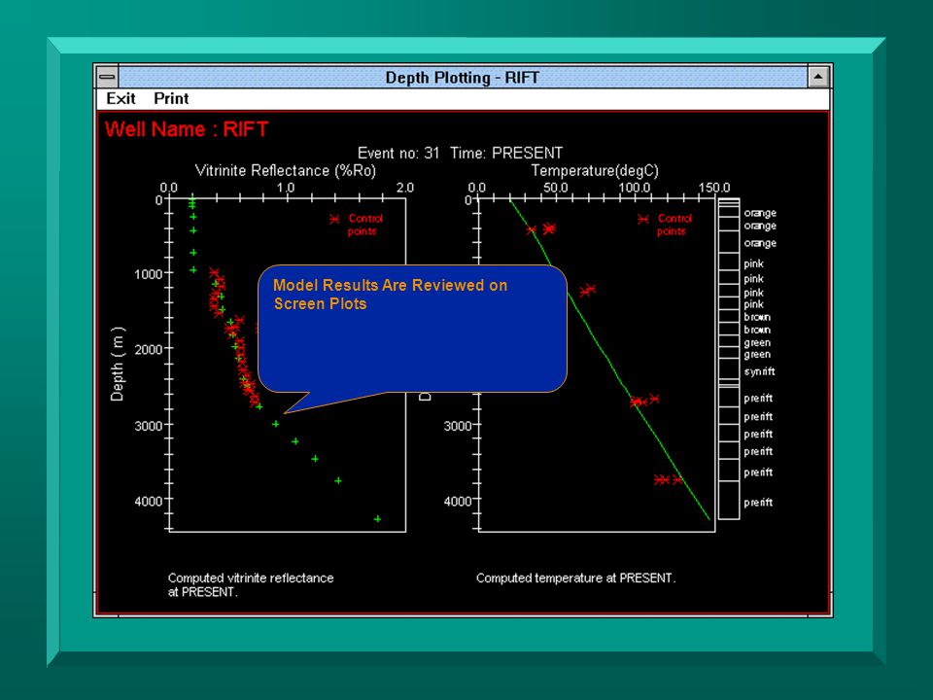Image resolution: width=933 pixels, height=700 pixels.
Task: Click Control points legend in temperature plot
Action: point(665,225)
